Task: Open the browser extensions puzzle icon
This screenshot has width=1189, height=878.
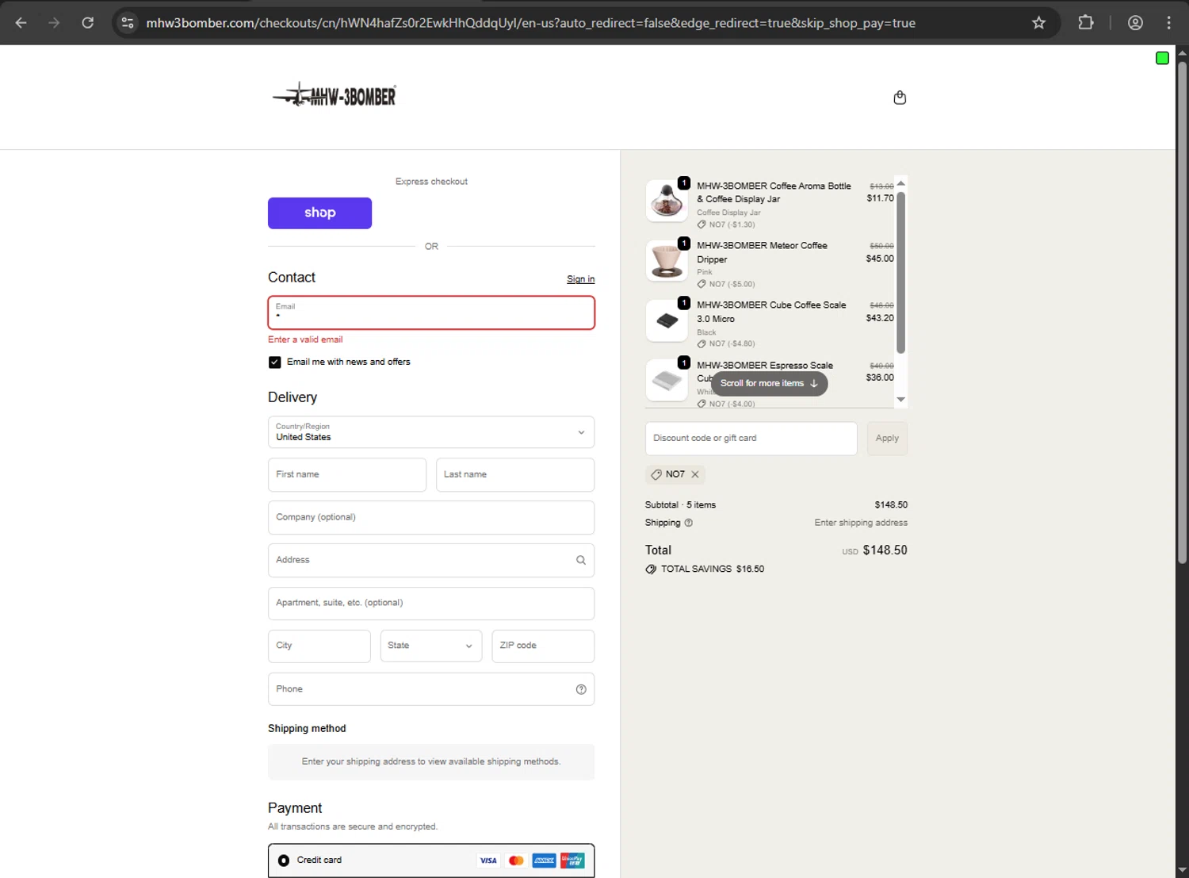Action: pos(1086,23)
